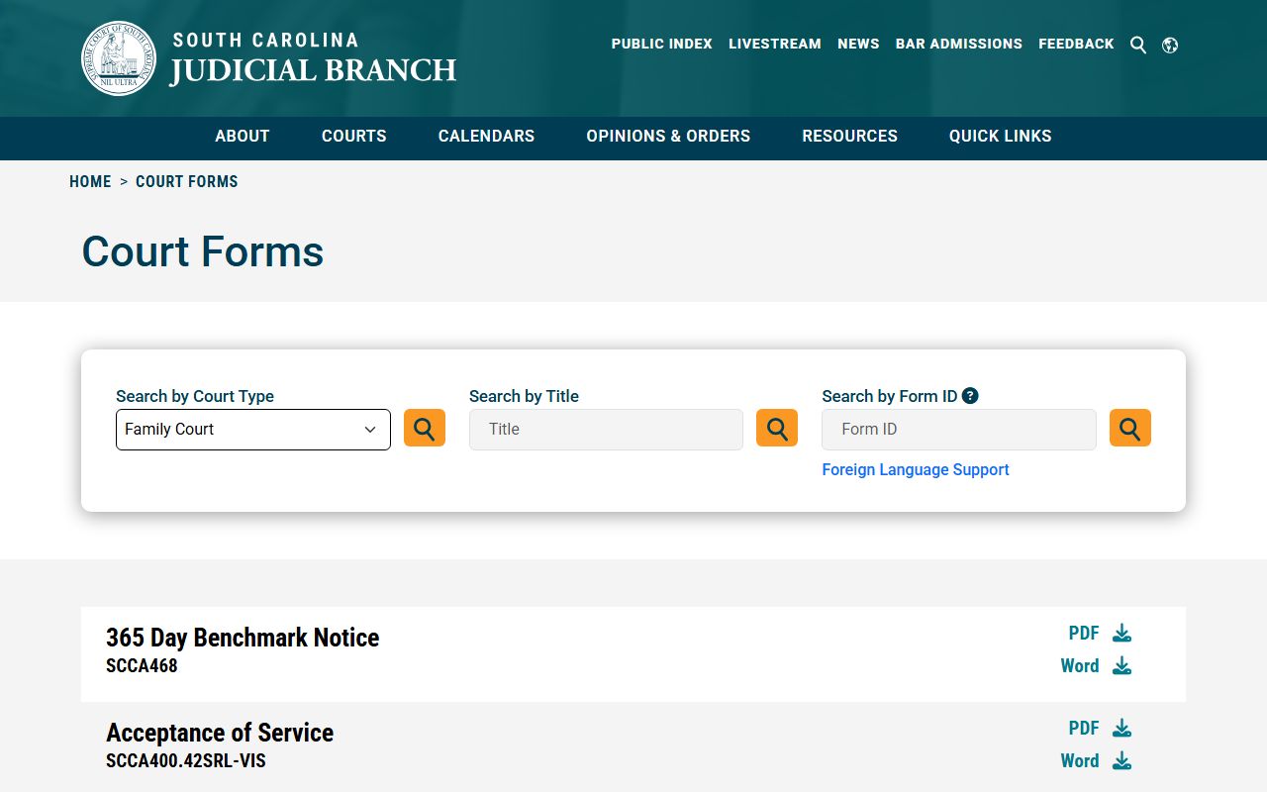Click into the Form ID search field
1267x792 pixels.
pyautogui.click(x=959, y=430)
